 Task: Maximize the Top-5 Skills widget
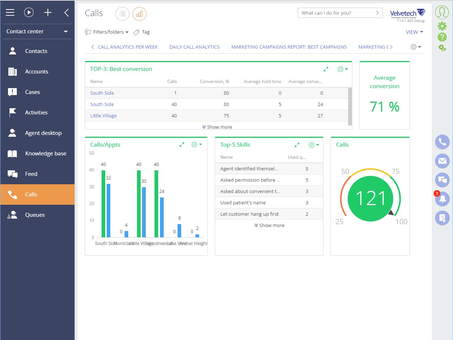tap(297, 144)
